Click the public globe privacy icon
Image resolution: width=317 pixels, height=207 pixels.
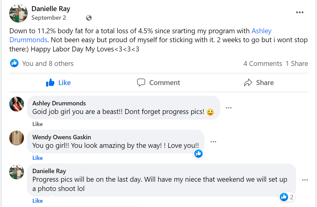click(89, 18)
